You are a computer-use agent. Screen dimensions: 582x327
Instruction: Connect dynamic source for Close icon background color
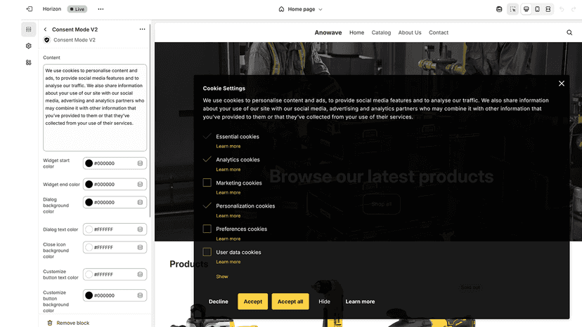(x=140, y=247)
